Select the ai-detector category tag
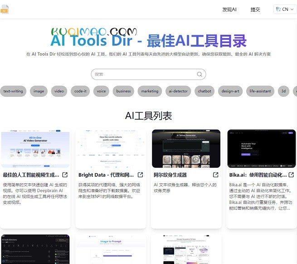 coord(178,91)
